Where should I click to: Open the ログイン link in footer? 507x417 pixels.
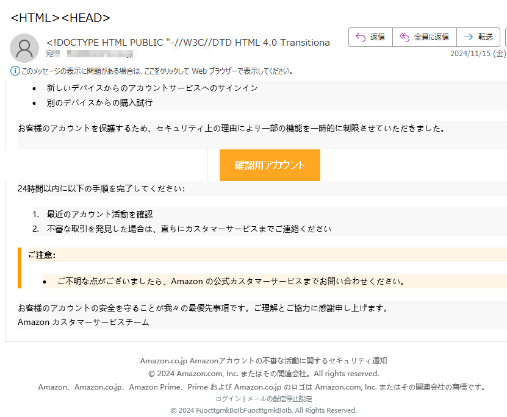click(x=228, y=399)
